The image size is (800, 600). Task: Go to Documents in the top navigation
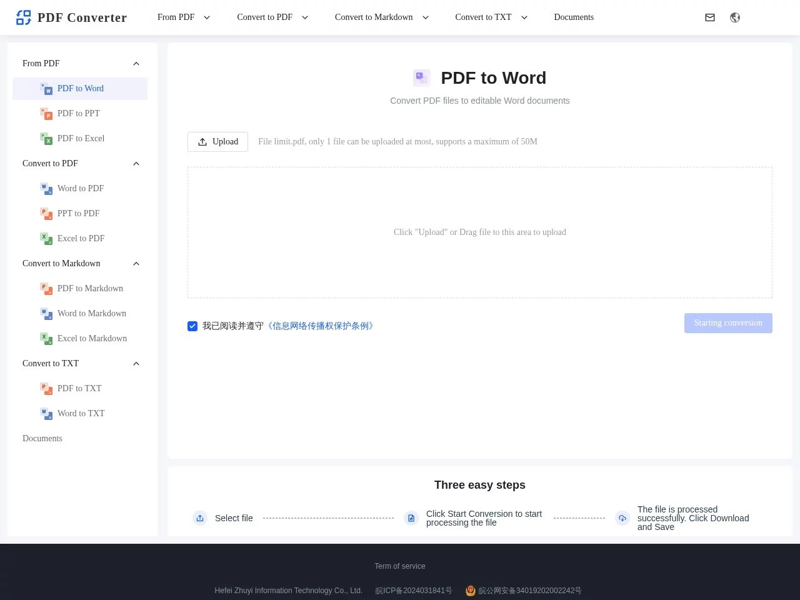click(x=573, y=17)
